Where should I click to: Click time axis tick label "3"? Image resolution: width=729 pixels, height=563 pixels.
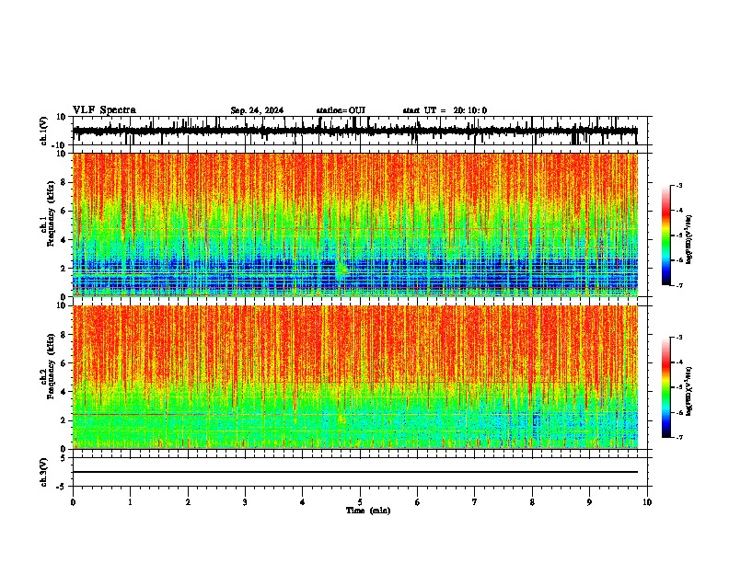point(245,502)
